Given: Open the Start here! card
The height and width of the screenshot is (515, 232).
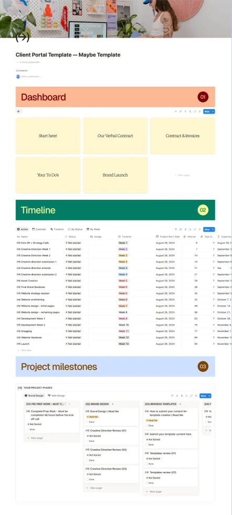Looking at the screenshot, I should (48, 136).
